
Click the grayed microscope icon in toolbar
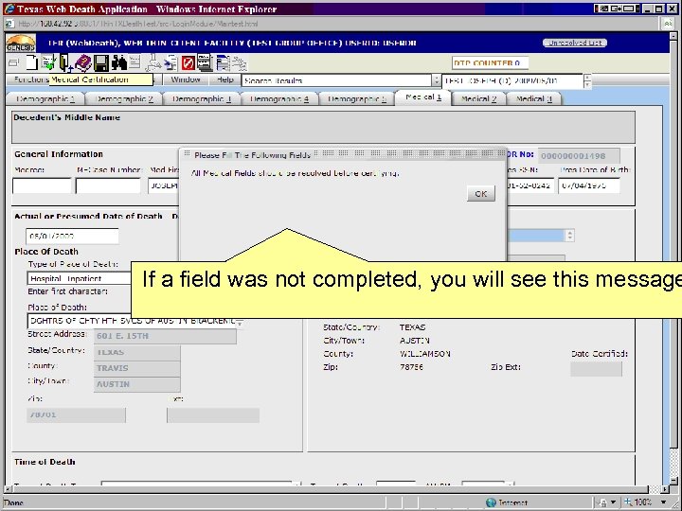click(153, 63)
